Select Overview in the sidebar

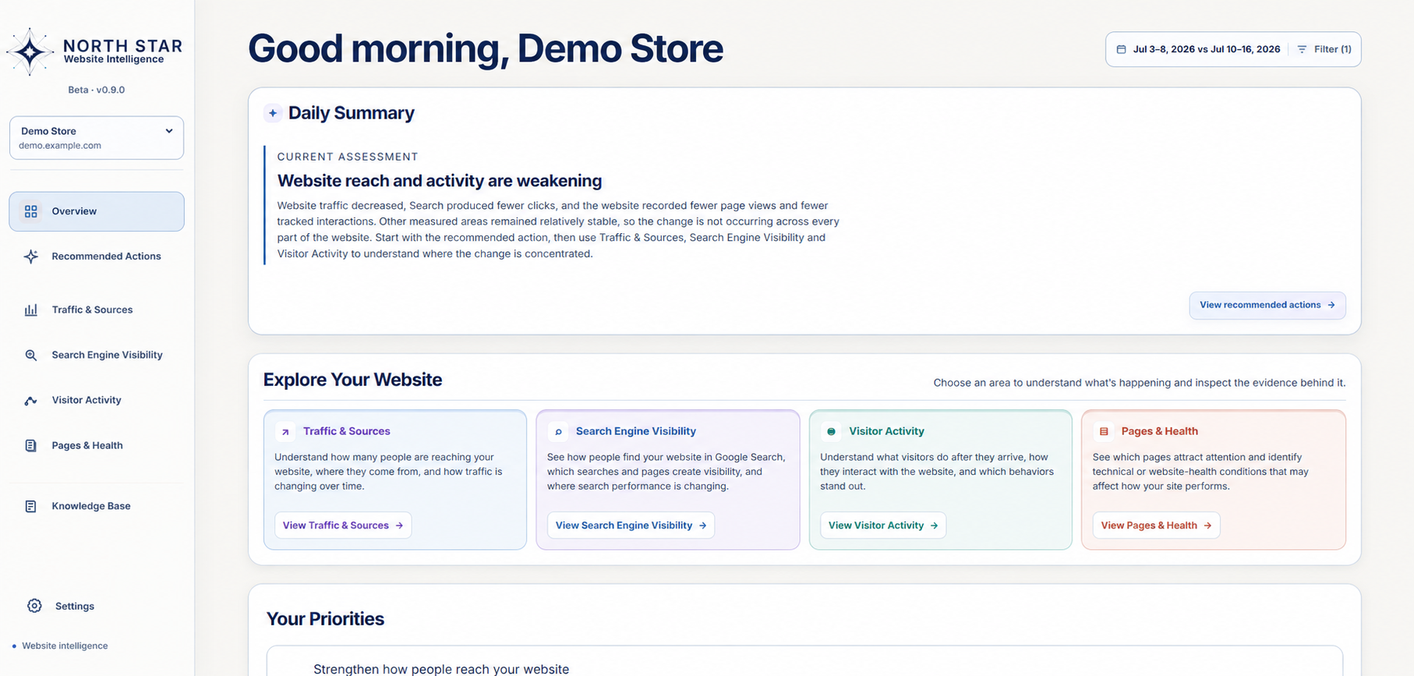(97, 211)
